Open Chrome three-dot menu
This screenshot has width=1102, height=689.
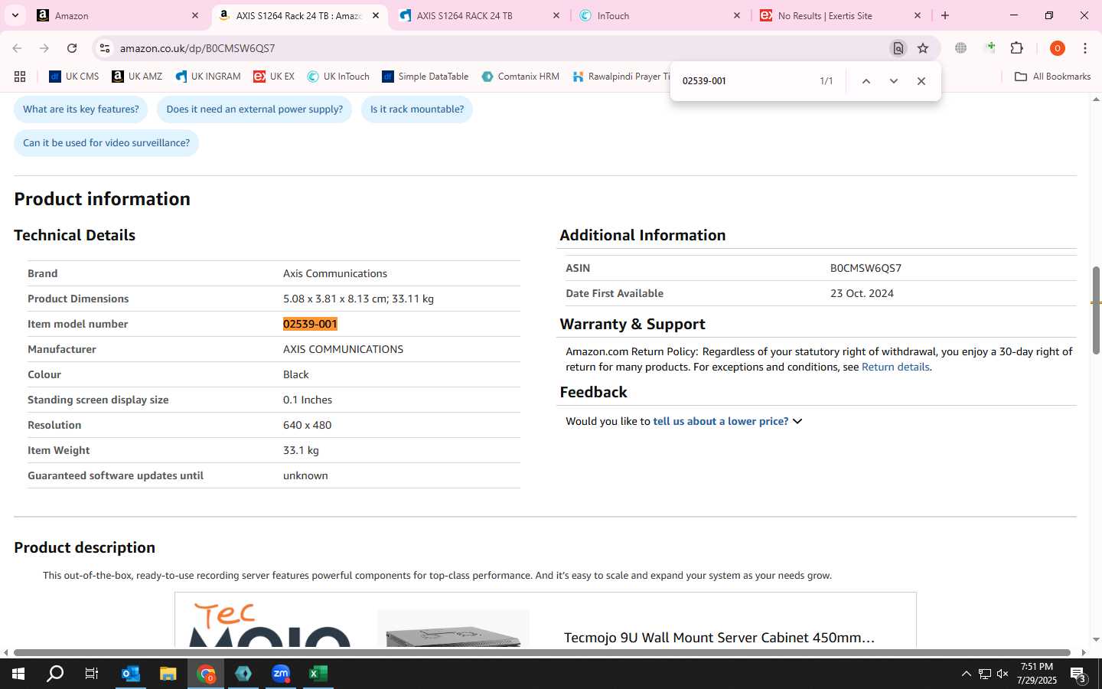point(1085,48)
